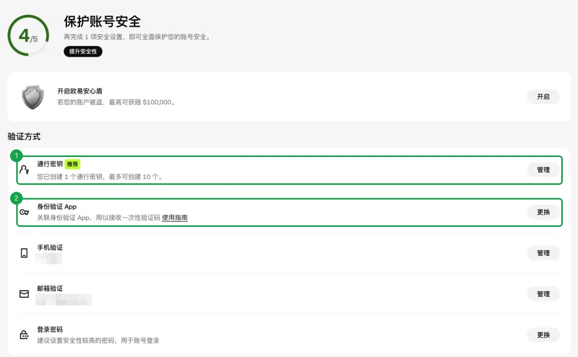
Task: Click the lock icon beside 登录密码
Action: coord(24,335)
